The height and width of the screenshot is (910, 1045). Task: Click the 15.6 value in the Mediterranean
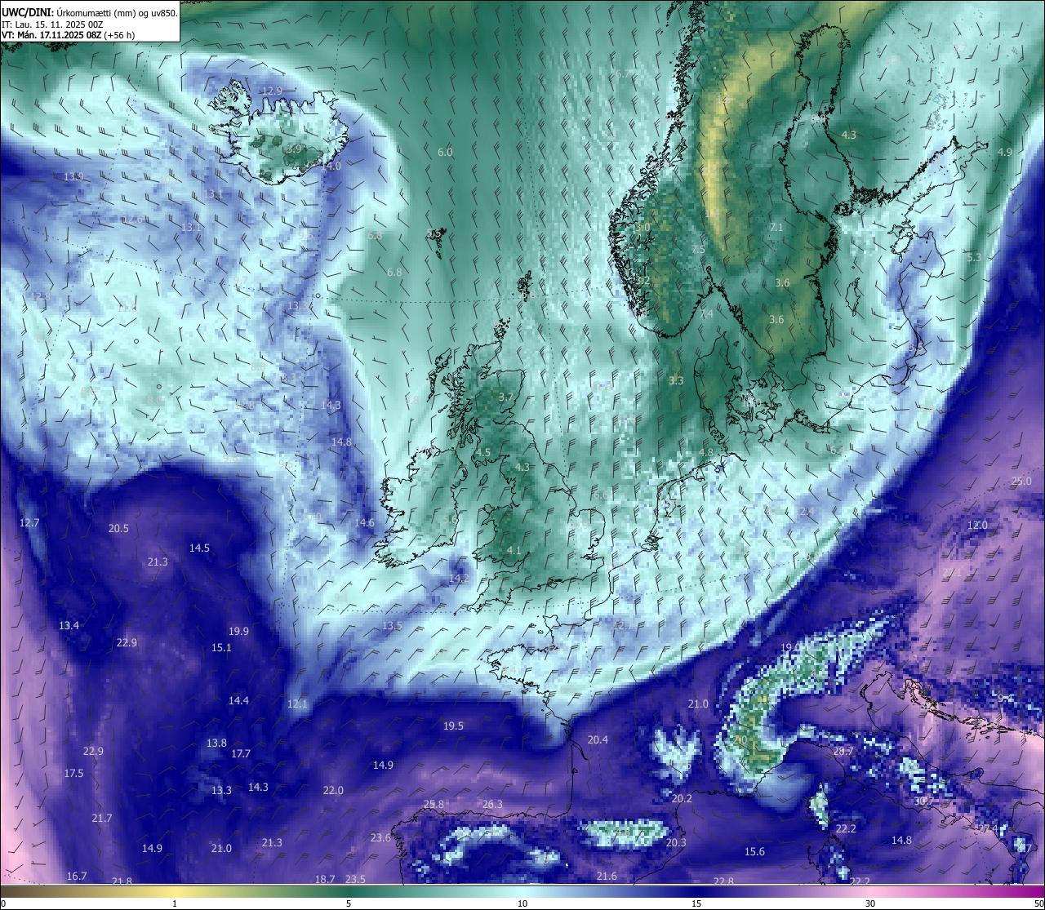tap(754, 852)
